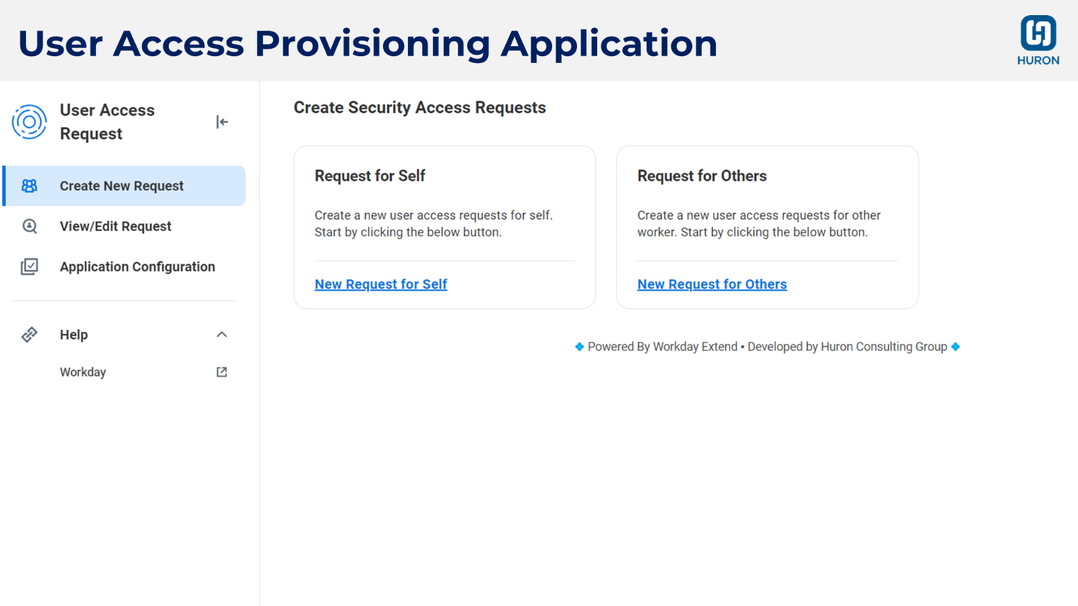Select Application Configuration in the sidebar
The height and width of the screenshot is (606, 1078).
pyautogui.click(x=137, y=266)
